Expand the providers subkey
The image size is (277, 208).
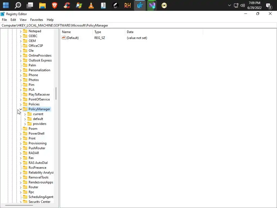point(25,124)
